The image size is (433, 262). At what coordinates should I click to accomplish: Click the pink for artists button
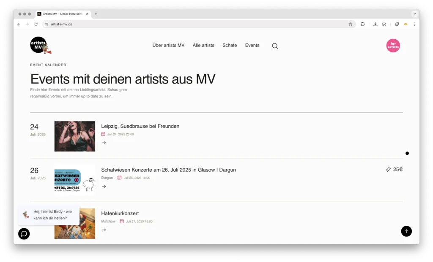[393, 45]
